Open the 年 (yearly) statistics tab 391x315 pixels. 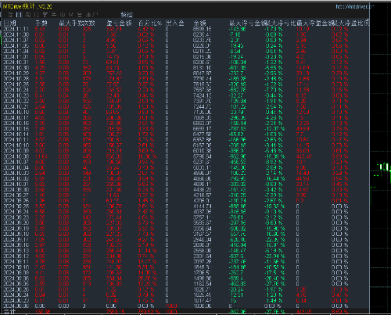[x=54, y=15]
